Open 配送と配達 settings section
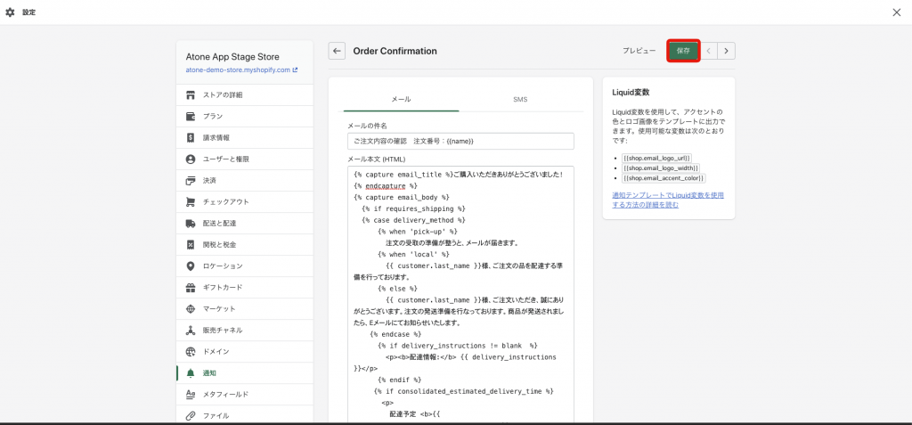 [245, 223]
